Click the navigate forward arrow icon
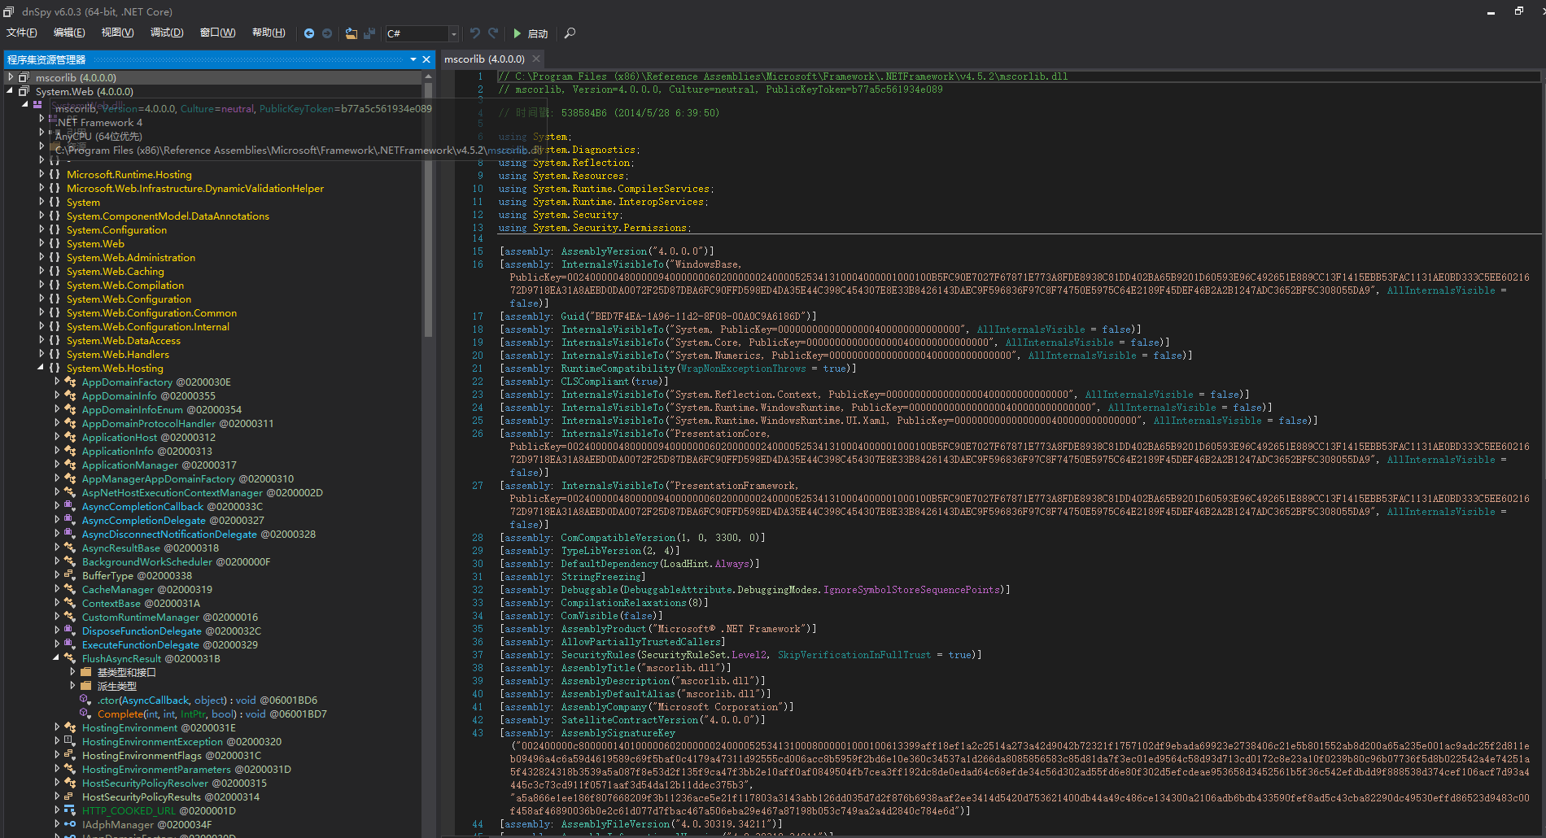The width and height of the screenshot is (1546, 838). (x=327, y=33)
